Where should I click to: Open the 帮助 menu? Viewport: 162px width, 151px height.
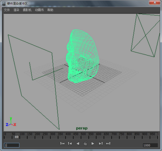tap(50, 10)
